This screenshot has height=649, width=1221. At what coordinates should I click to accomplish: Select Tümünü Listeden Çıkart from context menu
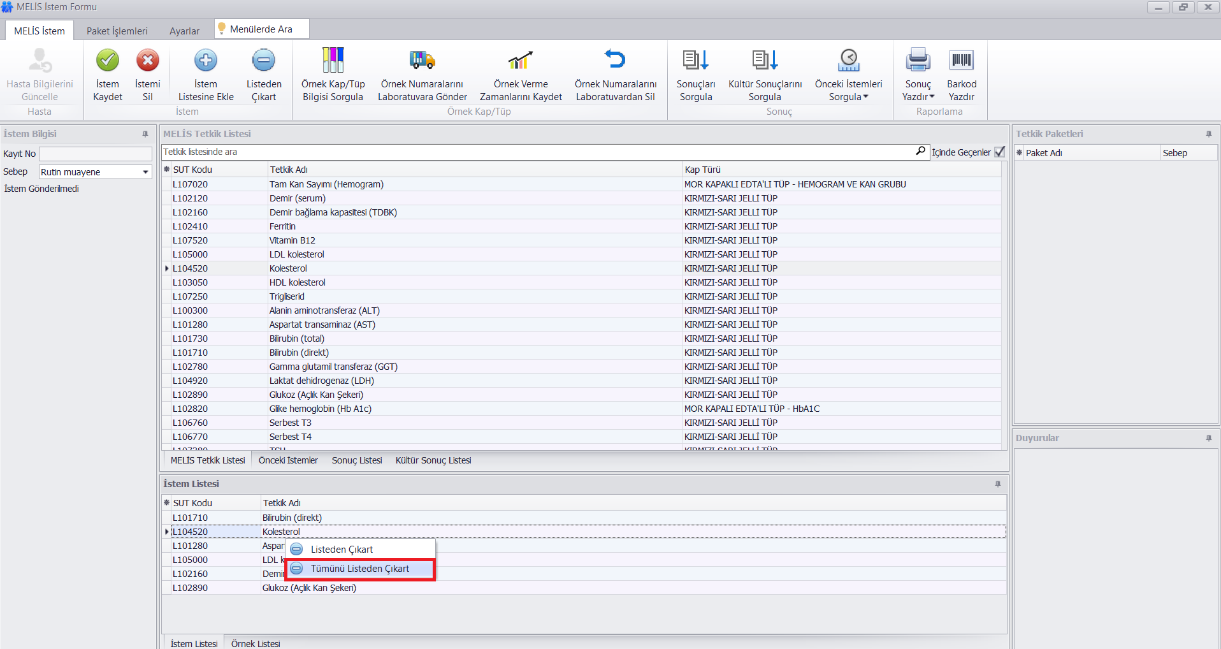click(359, 569)
